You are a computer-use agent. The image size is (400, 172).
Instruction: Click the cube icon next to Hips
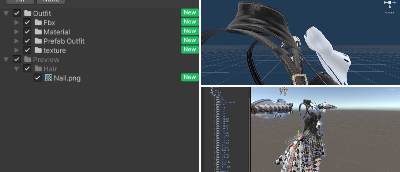215,95
